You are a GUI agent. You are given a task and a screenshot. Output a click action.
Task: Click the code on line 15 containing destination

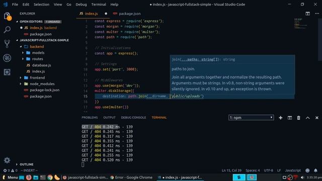coord(153,96)
